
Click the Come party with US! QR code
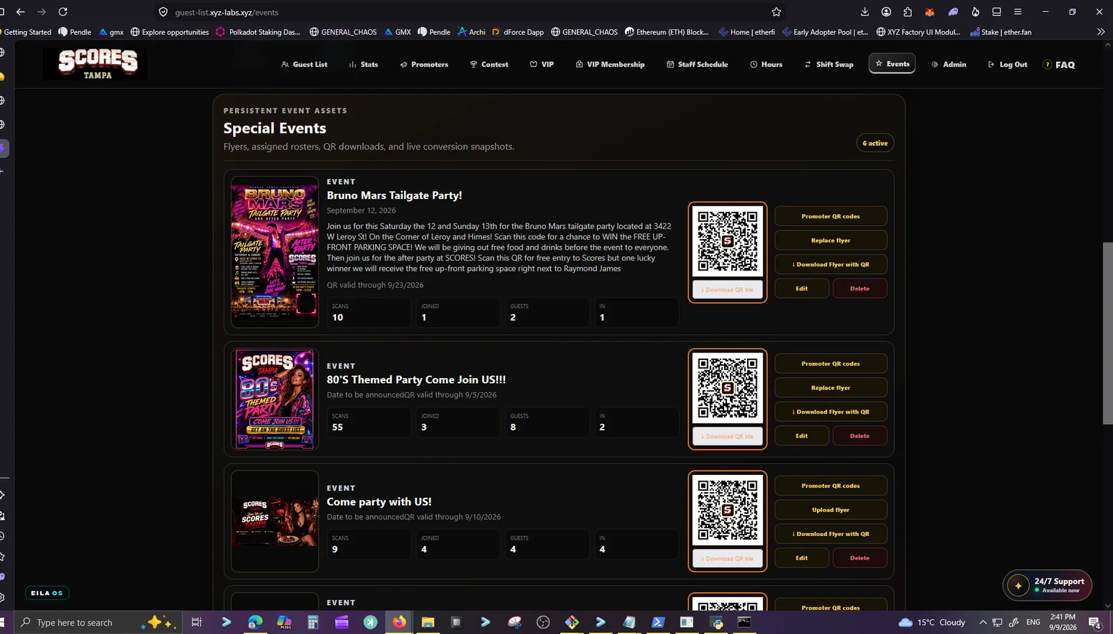tap(728, 510)
